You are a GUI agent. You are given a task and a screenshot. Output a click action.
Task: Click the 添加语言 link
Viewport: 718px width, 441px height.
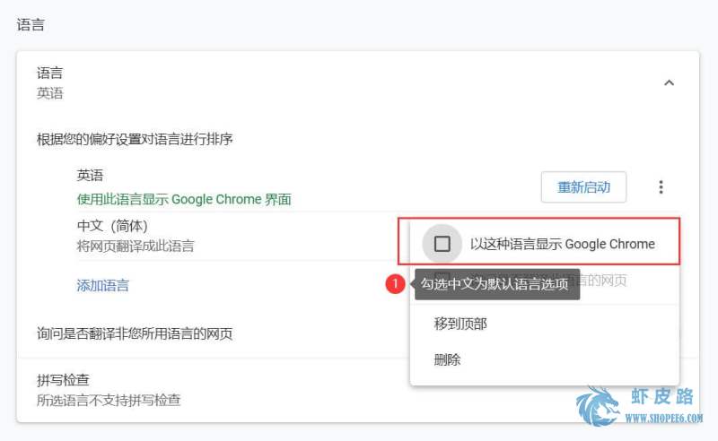click(102, 285)
